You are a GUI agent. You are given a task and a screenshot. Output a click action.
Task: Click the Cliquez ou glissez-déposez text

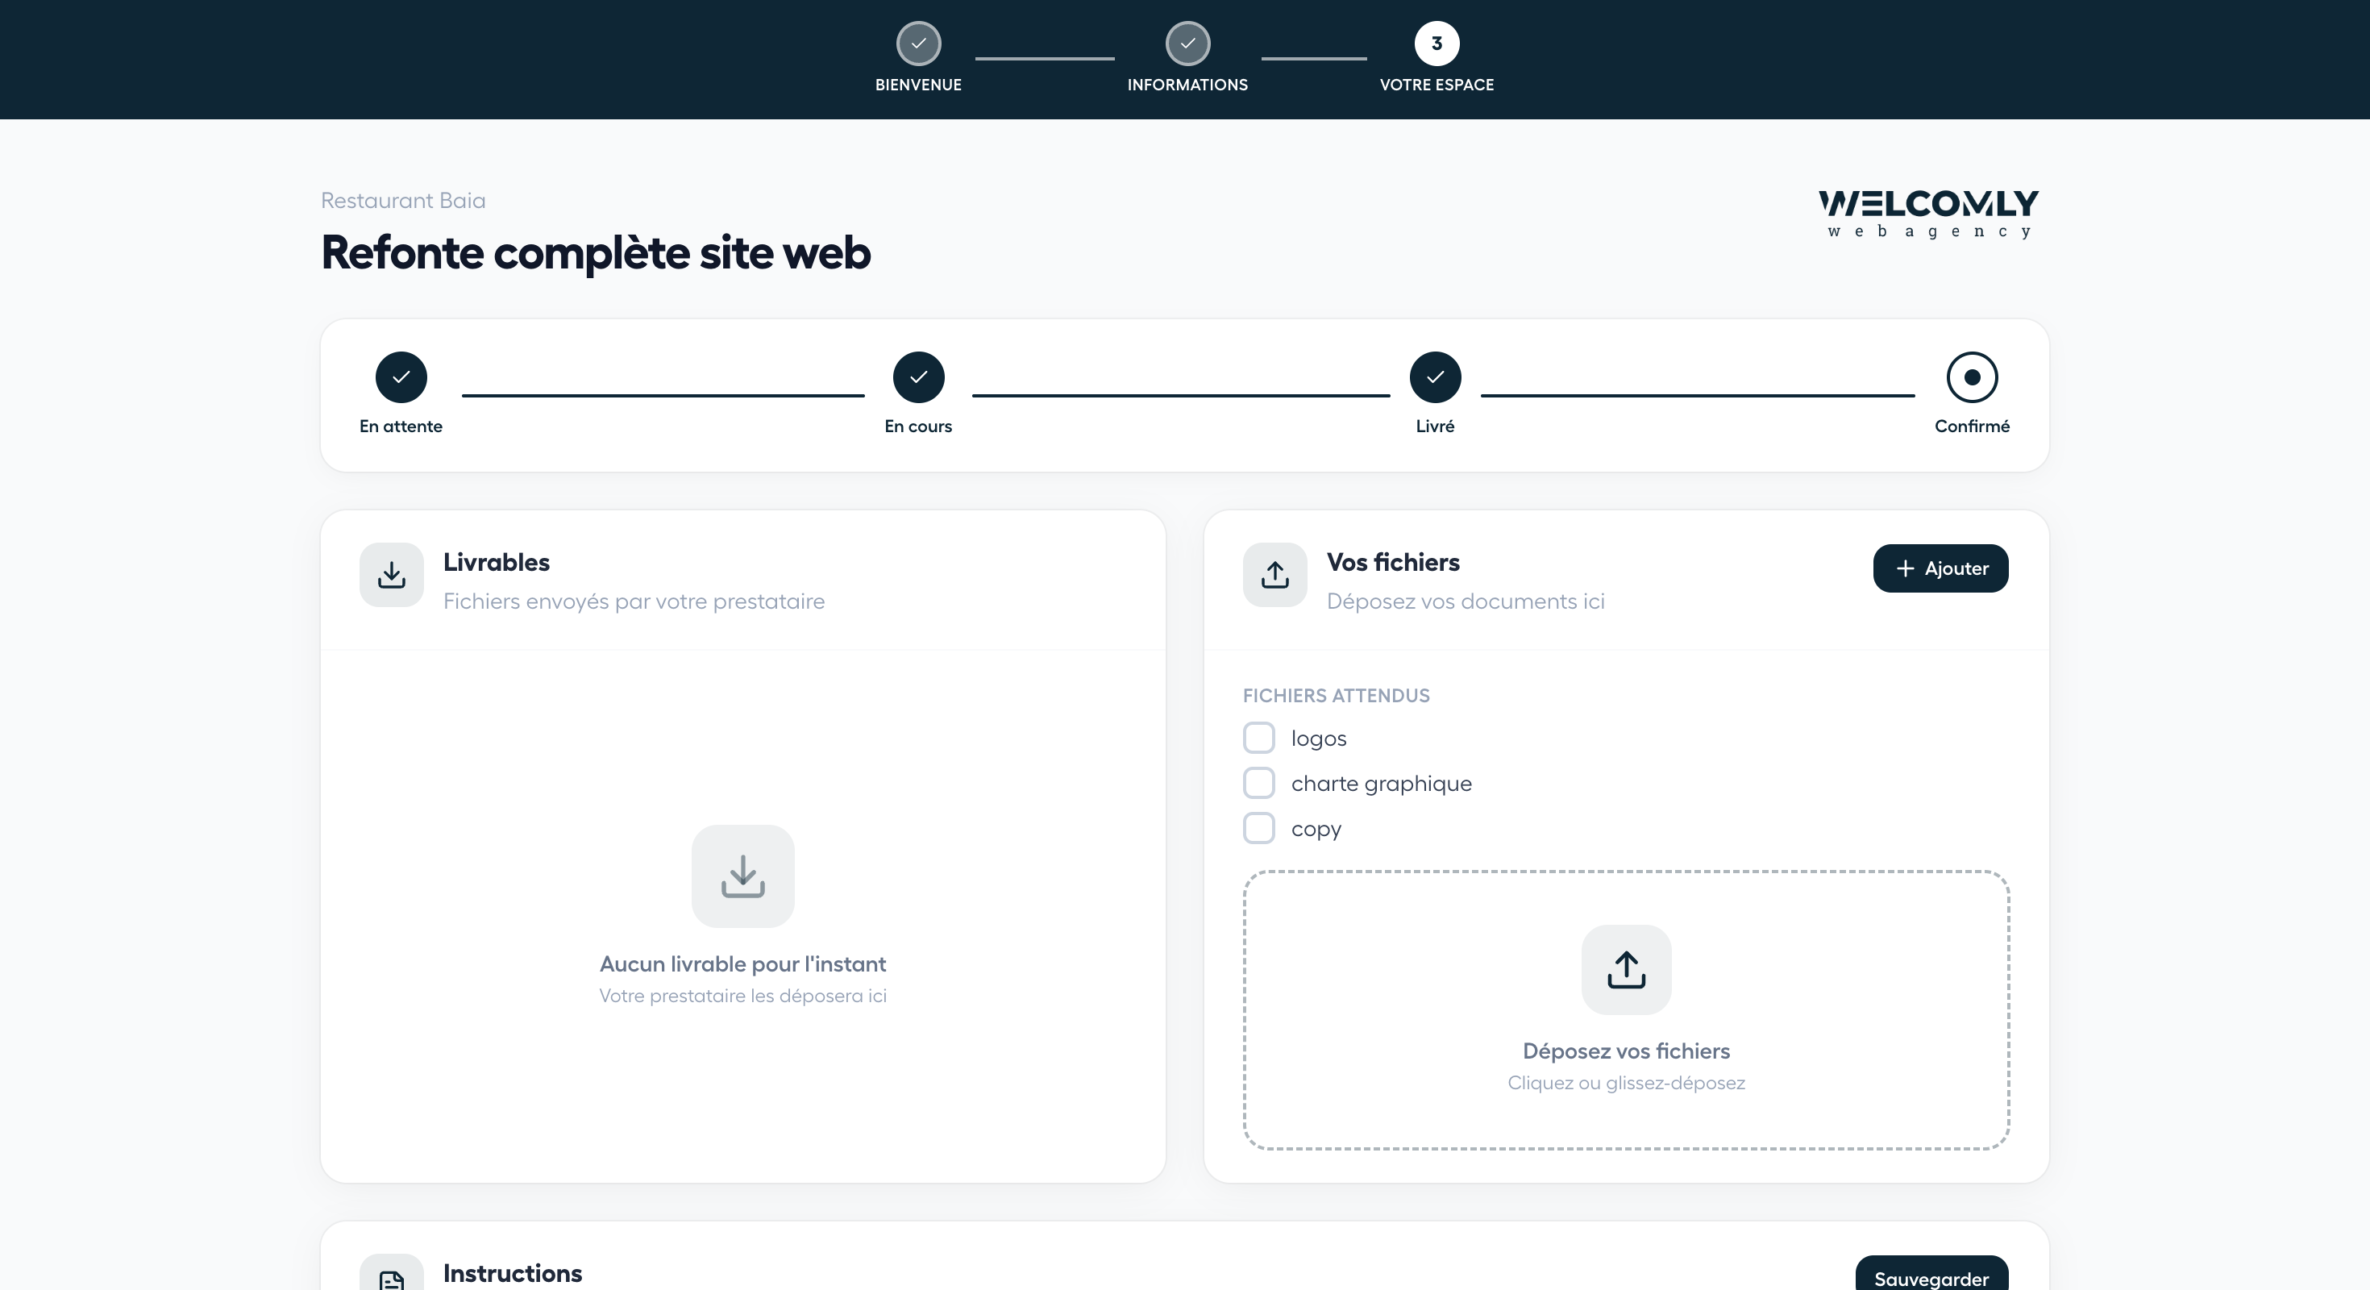(x=1627, y=1083)
